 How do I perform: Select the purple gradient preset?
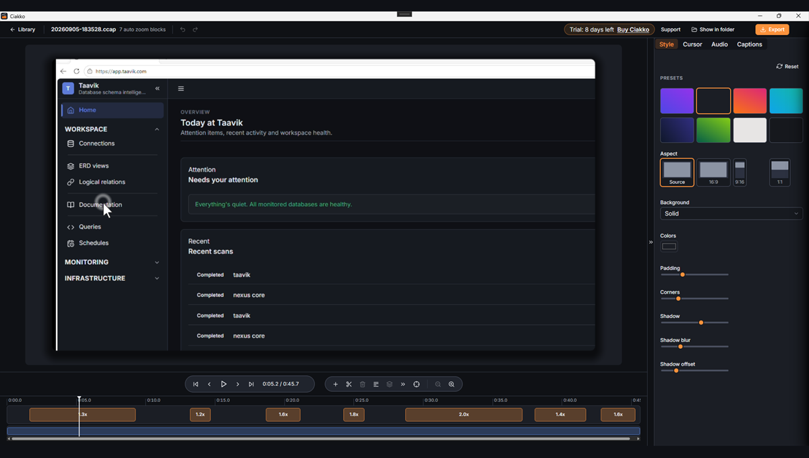[677, 101]
